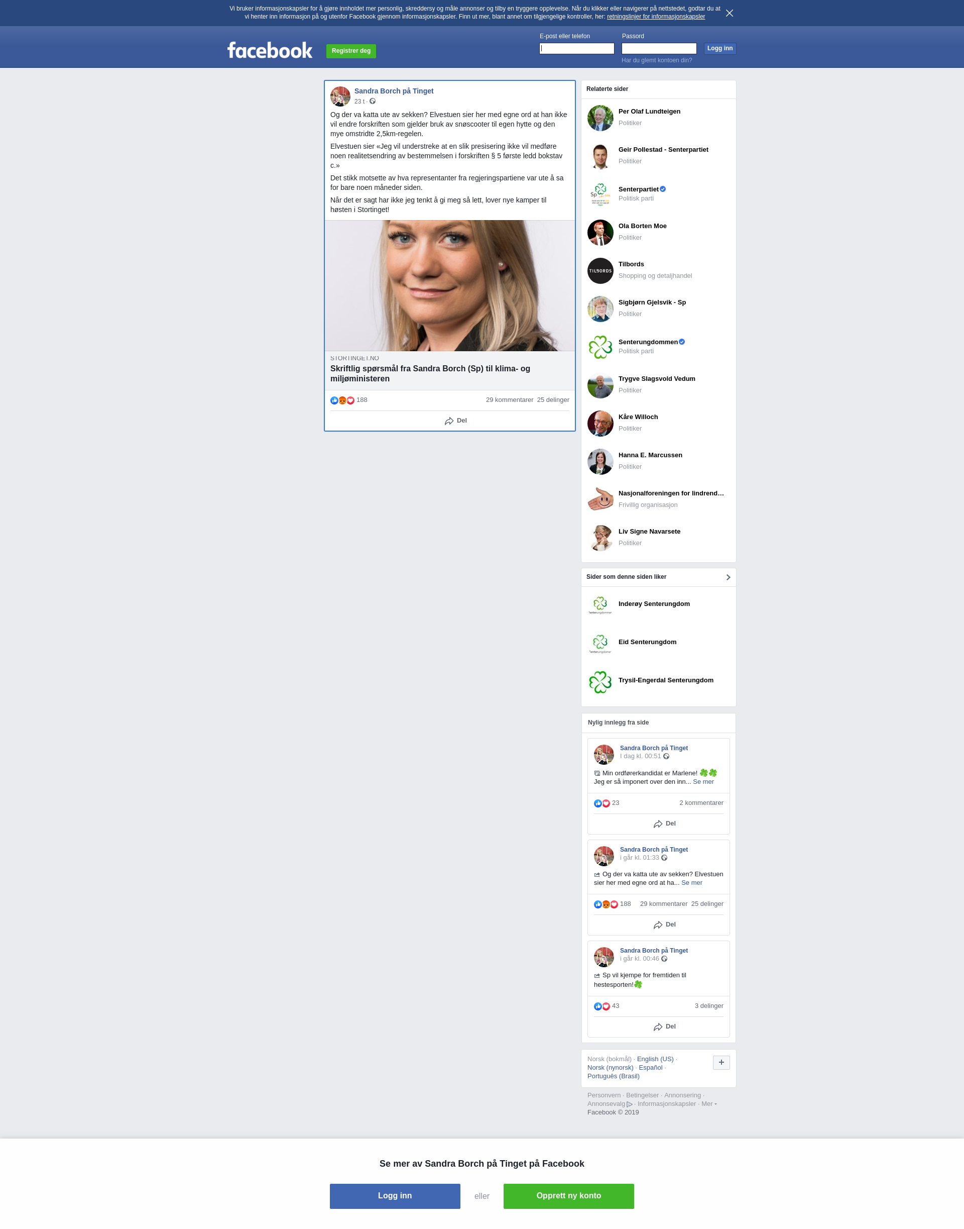
Task: Open Skriftlig spørsmål article headline
Action: point(430,373)
